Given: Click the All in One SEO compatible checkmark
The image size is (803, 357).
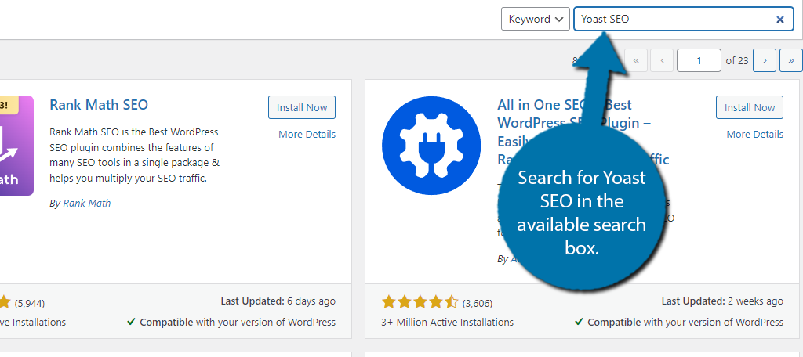Looking at the screenshot, I should pyautogui.click(x=579, y=323).
